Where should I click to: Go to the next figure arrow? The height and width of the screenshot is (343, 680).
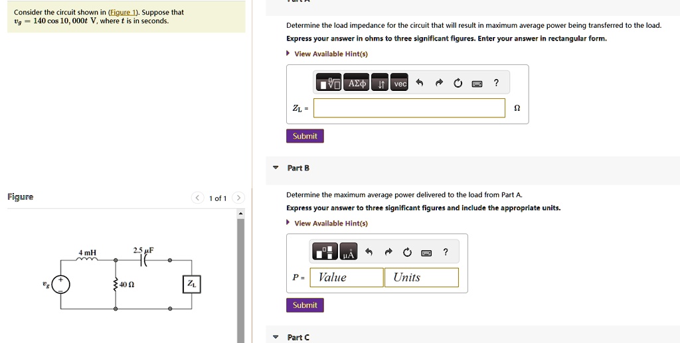coord(238,198)
